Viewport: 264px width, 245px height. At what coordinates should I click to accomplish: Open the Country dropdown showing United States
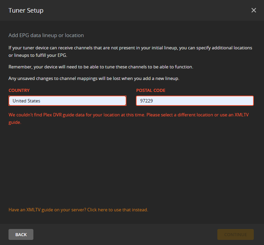pos(67,101)
